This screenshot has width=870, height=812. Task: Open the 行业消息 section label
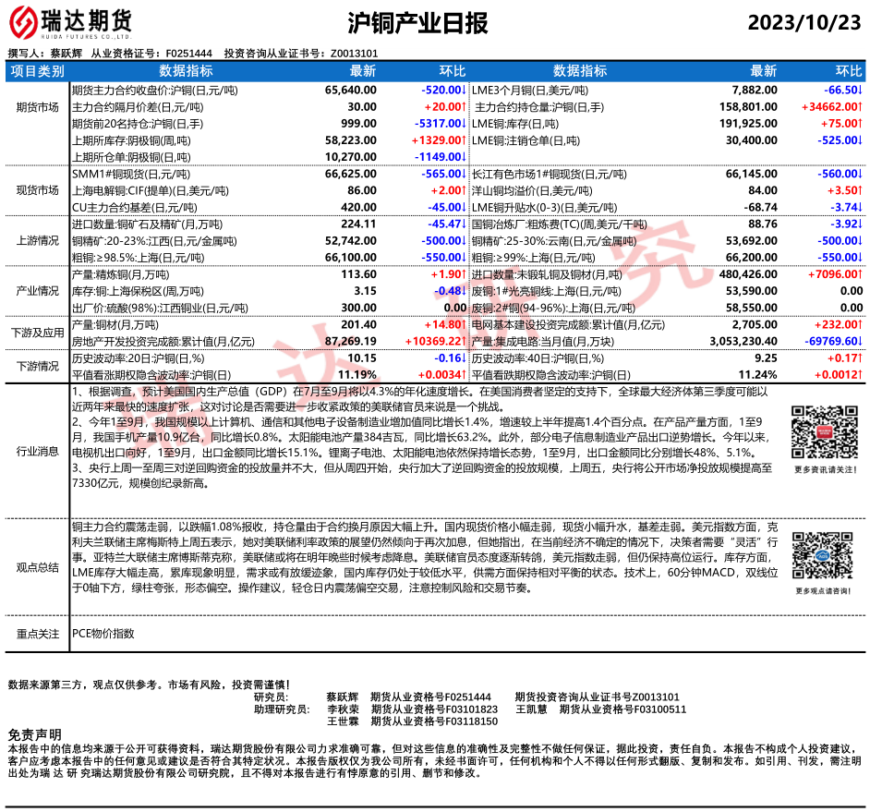(38, 450)
